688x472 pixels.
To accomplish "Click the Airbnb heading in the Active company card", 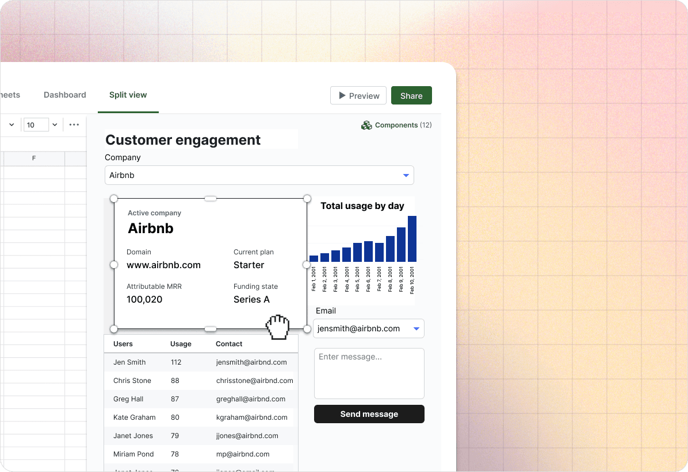I will 151,228.
